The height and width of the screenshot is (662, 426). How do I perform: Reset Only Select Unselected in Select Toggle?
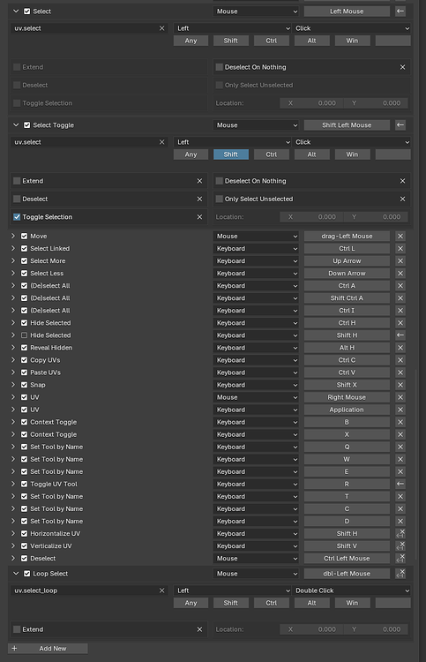[x=402, y=199]
